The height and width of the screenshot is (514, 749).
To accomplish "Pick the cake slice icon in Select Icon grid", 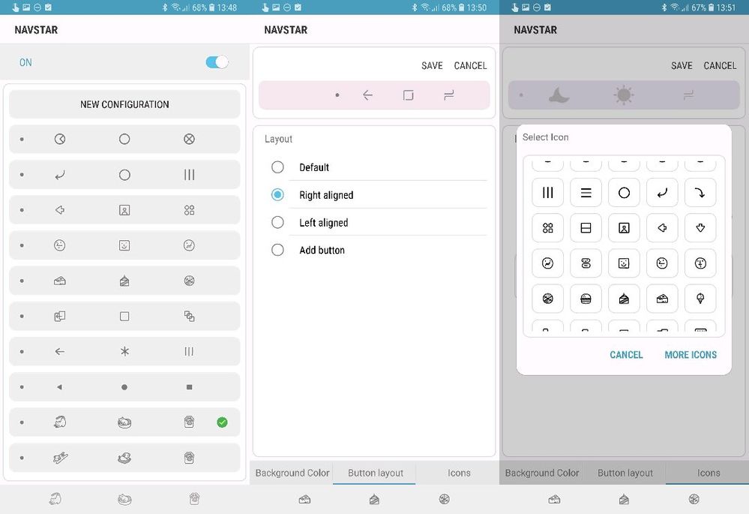I will point(624,299).
